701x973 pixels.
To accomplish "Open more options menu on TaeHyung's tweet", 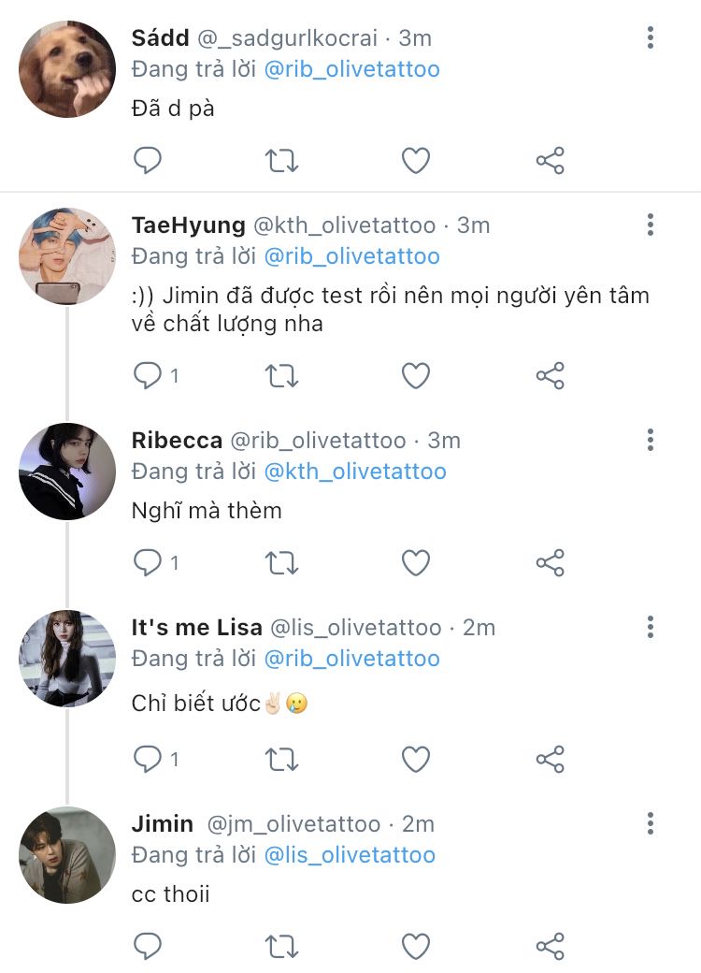I will point(651,225).
